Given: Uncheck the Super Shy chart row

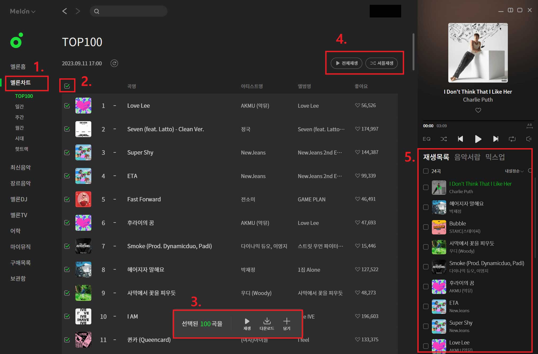Looking at the screenshot, I should coord(67,152).
